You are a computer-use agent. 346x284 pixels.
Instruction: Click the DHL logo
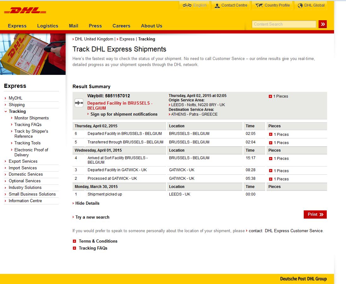click(25, 10)
